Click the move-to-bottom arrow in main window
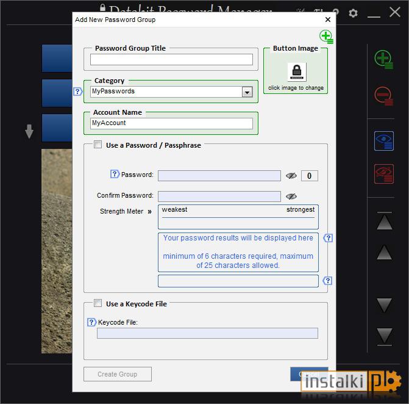Image resolution: width=409 pixels, height=404 pixels. click(x=384, y=337)
